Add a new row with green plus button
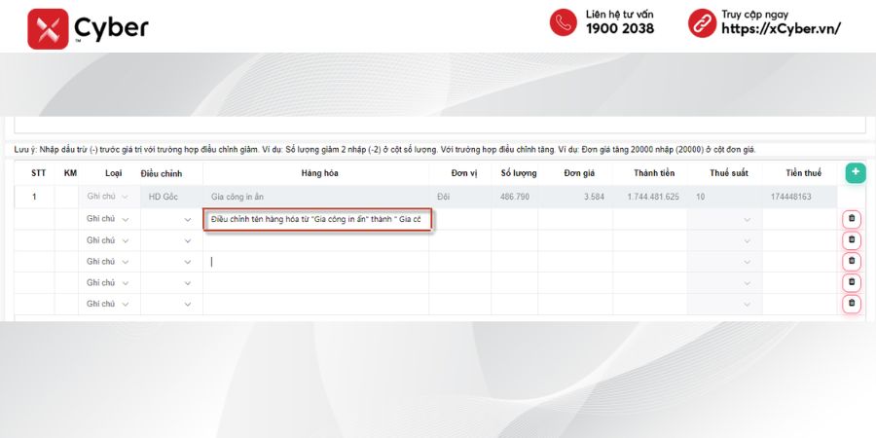 point(856,173)
